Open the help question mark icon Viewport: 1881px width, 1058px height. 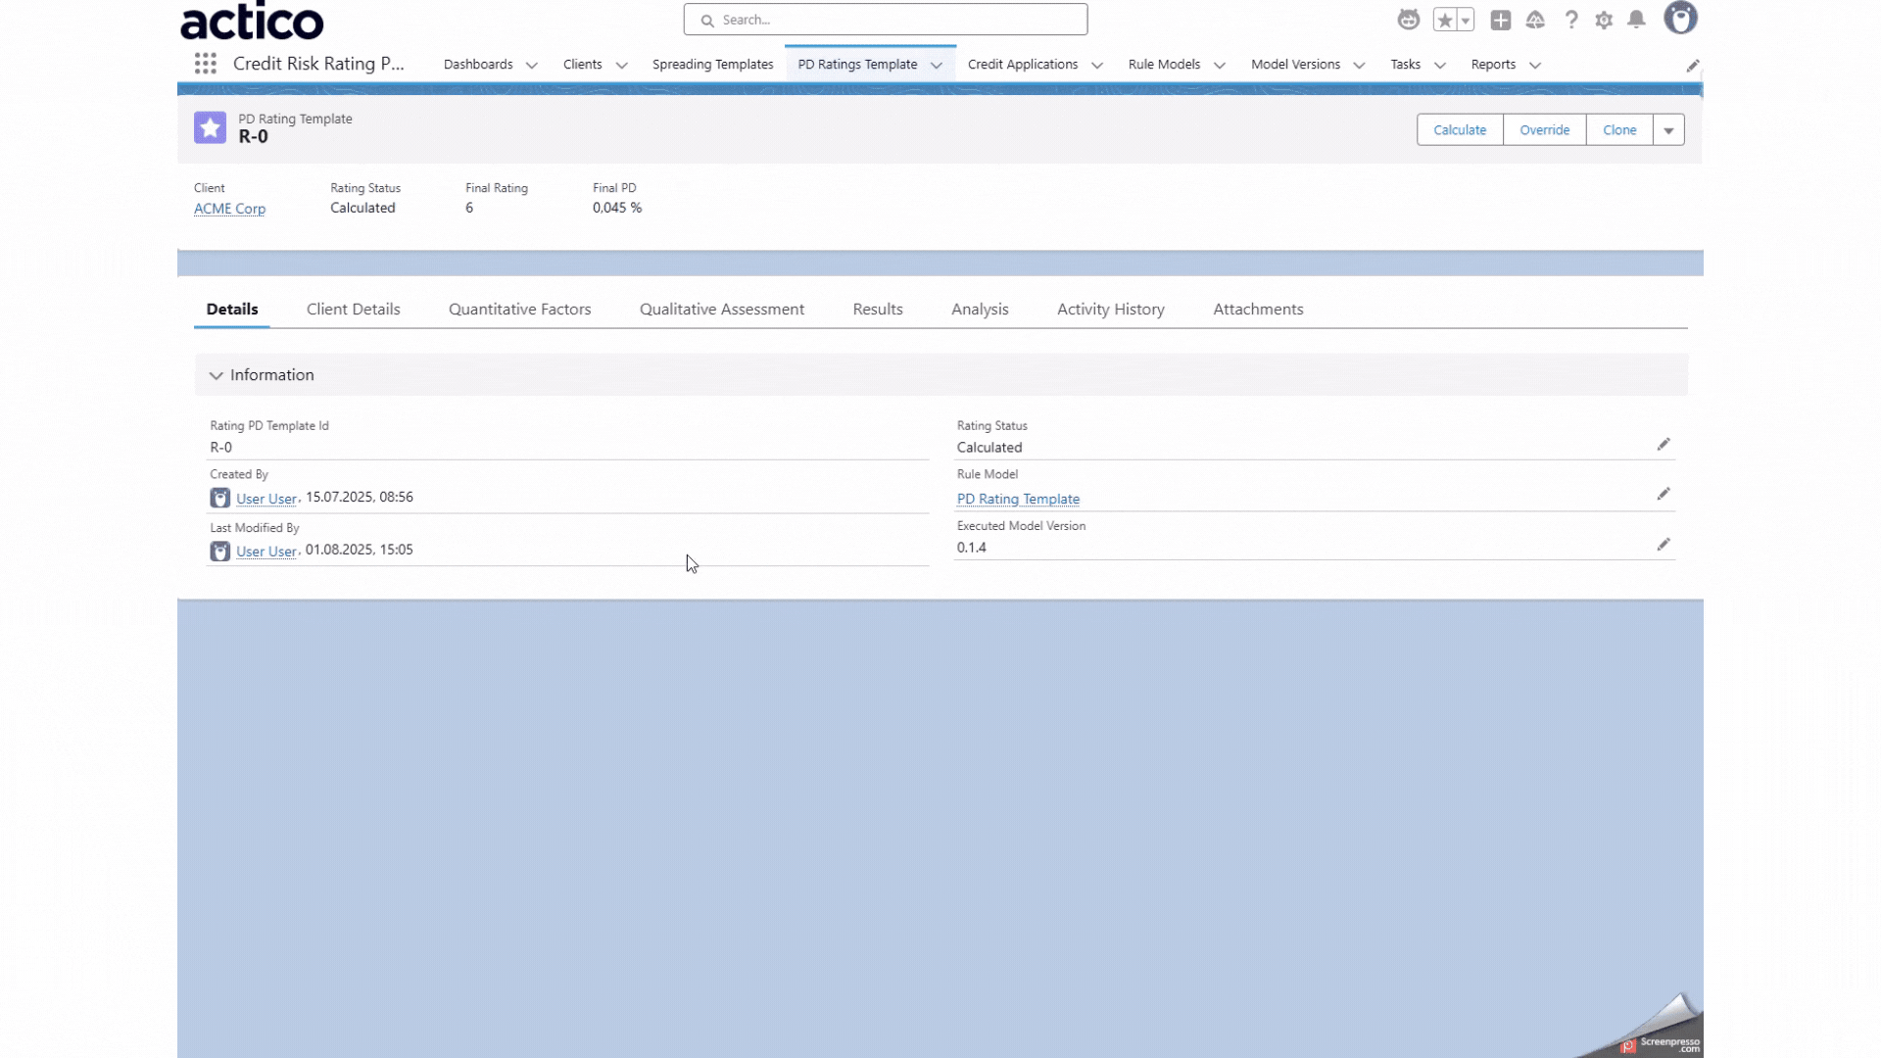pyautogui.click(x=1571, y=19)
